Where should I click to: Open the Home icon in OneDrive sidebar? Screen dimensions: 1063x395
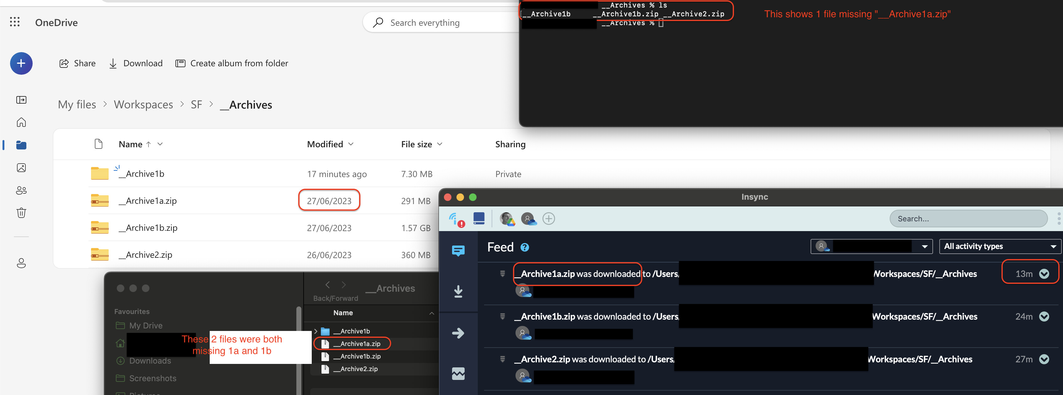(x=21, y=122)
